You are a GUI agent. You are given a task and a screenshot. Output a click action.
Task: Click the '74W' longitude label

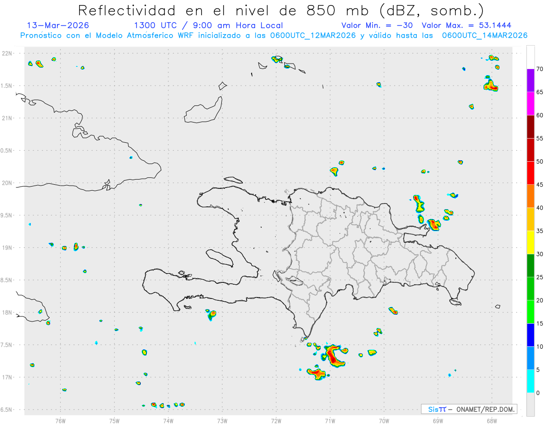[168, 420]
